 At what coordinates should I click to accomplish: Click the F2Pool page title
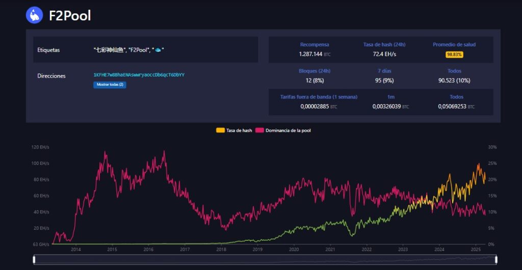click(x=70, y=16)
